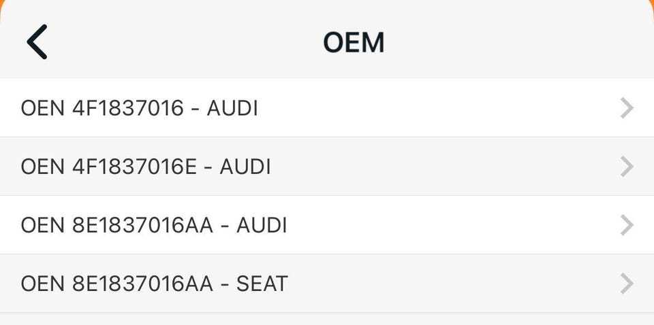654x325 pixels.
Task: Tap part number 4F1837016E text
Action: 134,167
